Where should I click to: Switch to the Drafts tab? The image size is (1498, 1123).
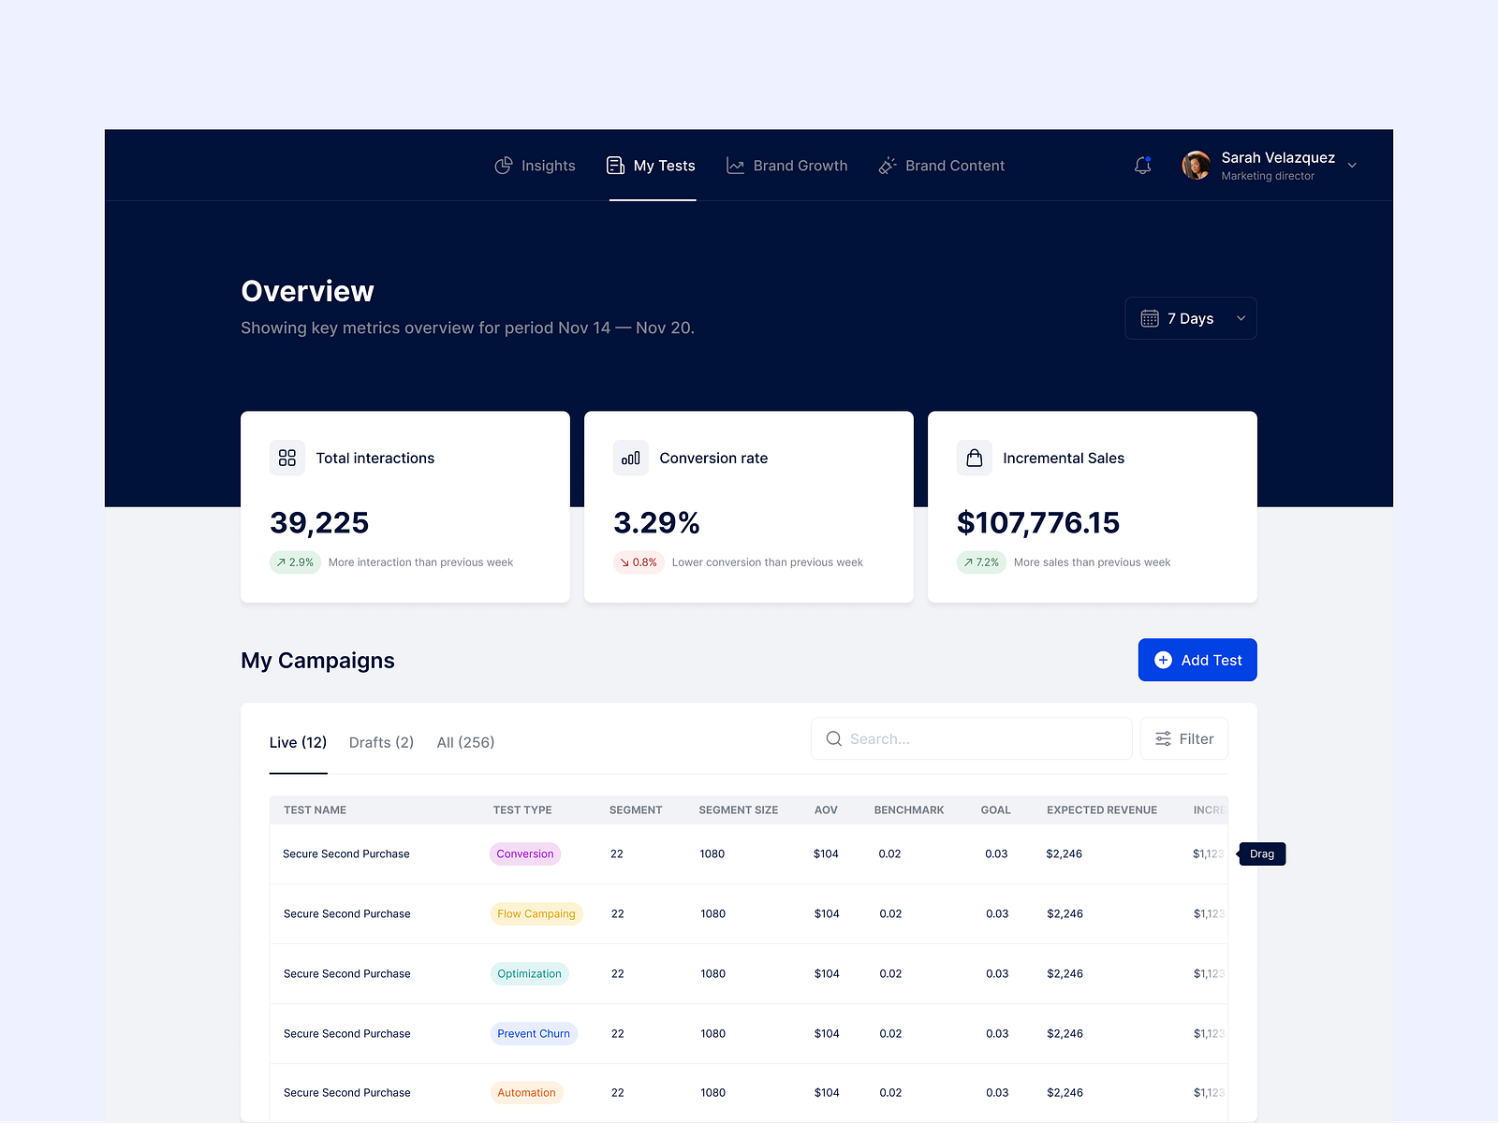(x=380, y=742)
